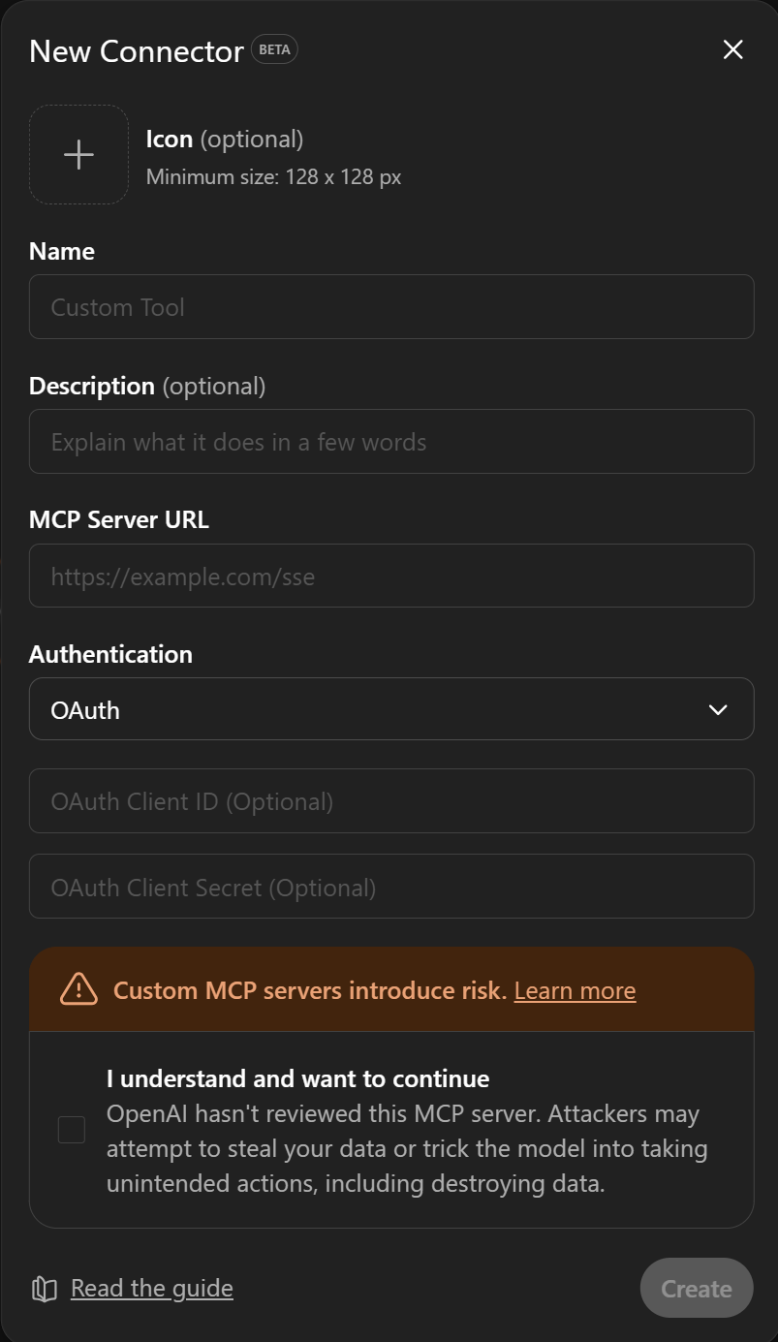Click the custom MCP servers risk warning banner

391,989
